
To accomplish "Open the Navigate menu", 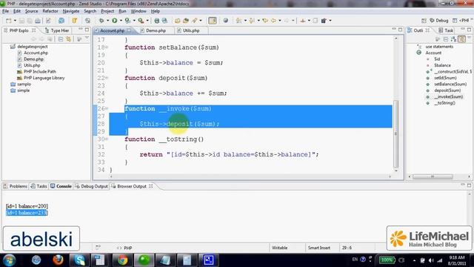I will pyautogui.click(x=71, y=11).
